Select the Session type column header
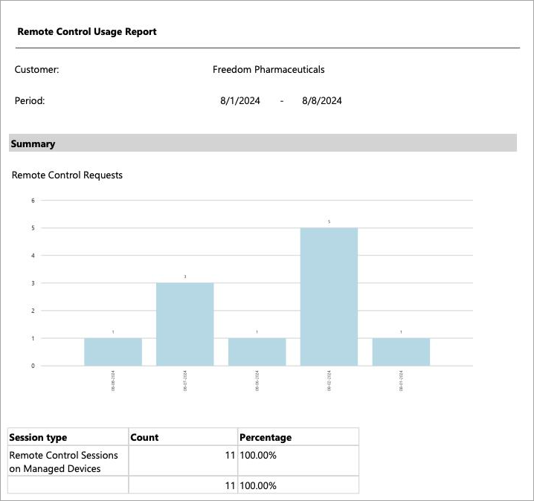Viewport: 534px width, 501px height. tap(37, 437)
